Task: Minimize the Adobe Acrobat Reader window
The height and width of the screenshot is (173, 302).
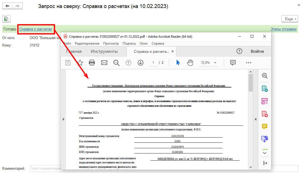Action: click(x=240, y=36)
